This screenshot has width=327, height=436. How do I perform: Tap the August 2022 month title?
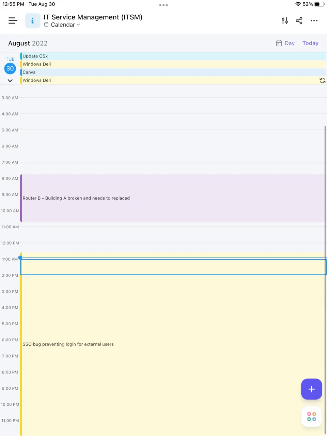(x=28, y=43)
